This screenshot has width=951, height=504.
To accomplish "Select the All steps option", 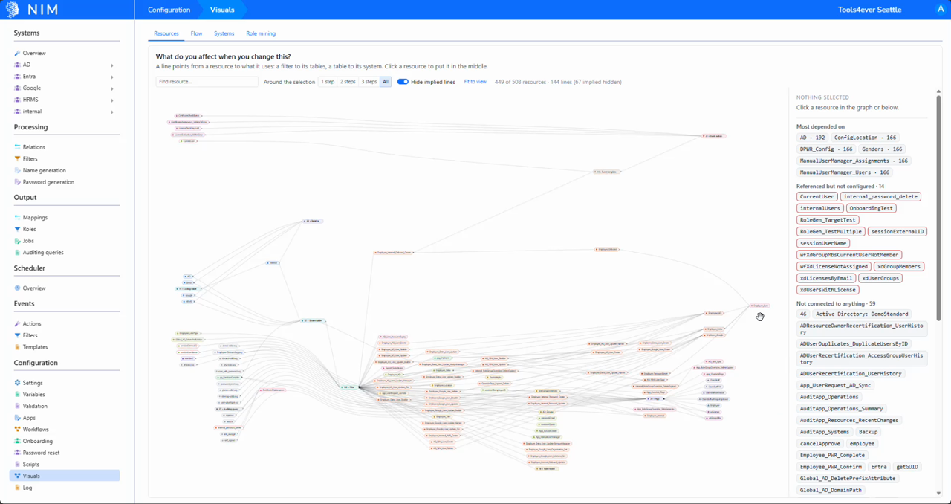I will click(x=386, y=82).
